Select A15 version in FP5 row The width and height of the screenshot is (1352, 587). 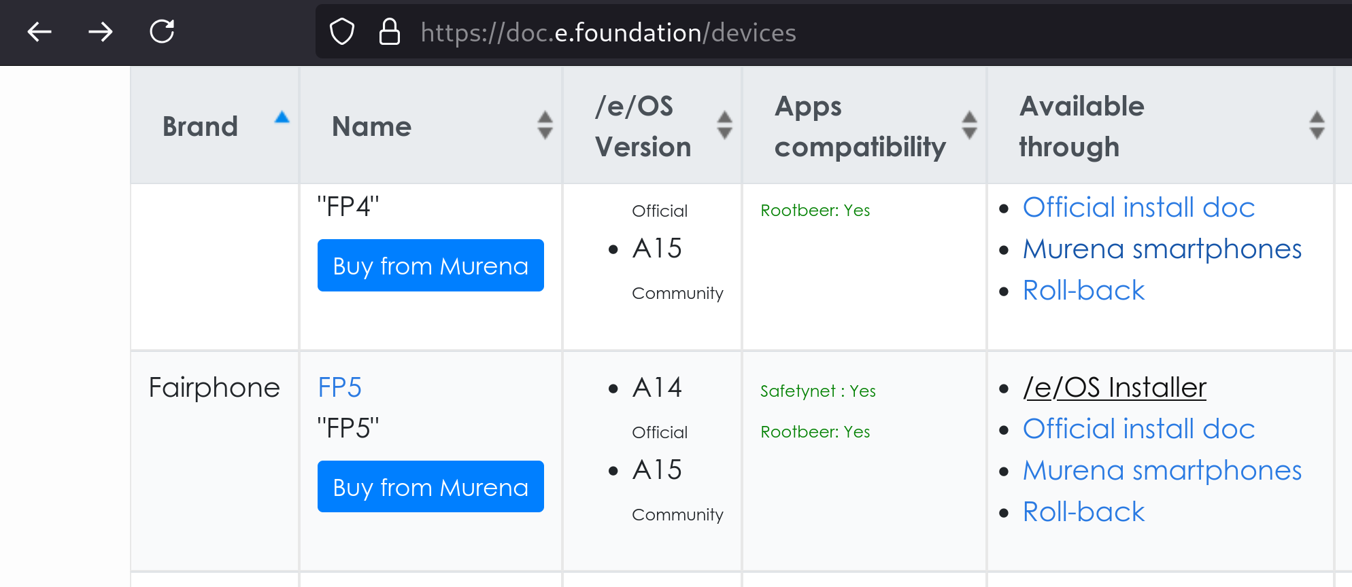click(657, 469)
